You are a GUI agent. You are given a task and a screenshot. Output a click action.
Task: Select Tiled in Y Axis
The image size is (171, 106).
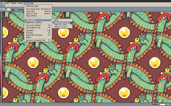(x=62, y=27)
